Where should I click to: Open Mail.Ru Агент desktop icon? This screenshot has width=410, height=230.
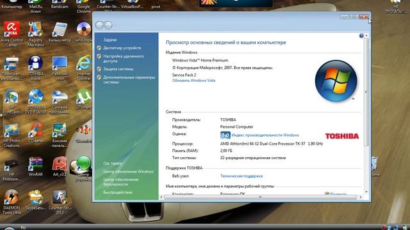click(x=36, y=6)
